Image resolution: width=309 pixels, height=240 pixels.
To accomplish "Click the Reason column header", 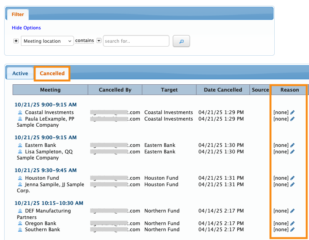I will pos(290,90).
